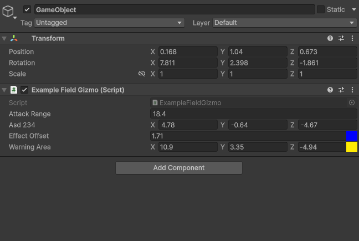
Task: Open Example Field Gizmo presets icon
Action: [341, 90]
